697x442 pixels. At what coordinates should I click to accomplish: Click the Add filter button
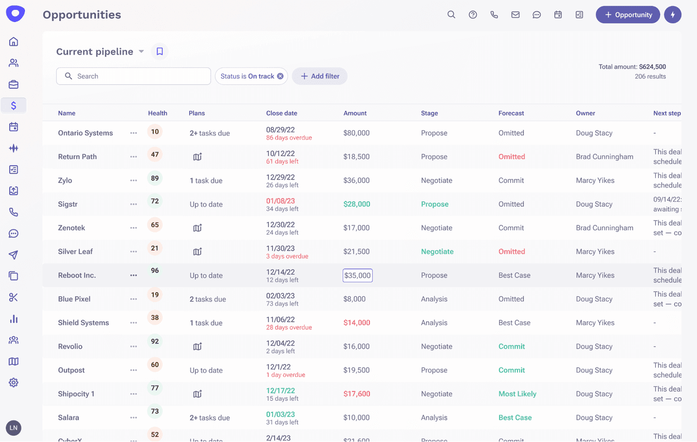click(x=319, y=76)
